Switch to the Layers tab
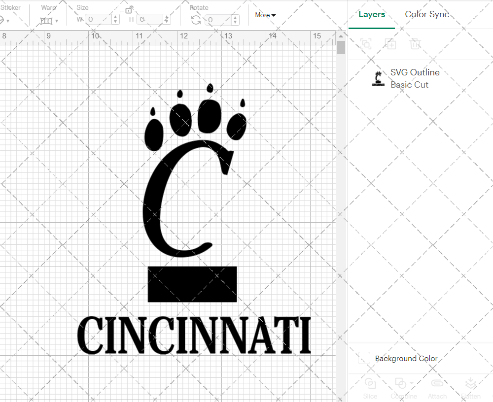The image size is (493, 402). pos(372,14)
